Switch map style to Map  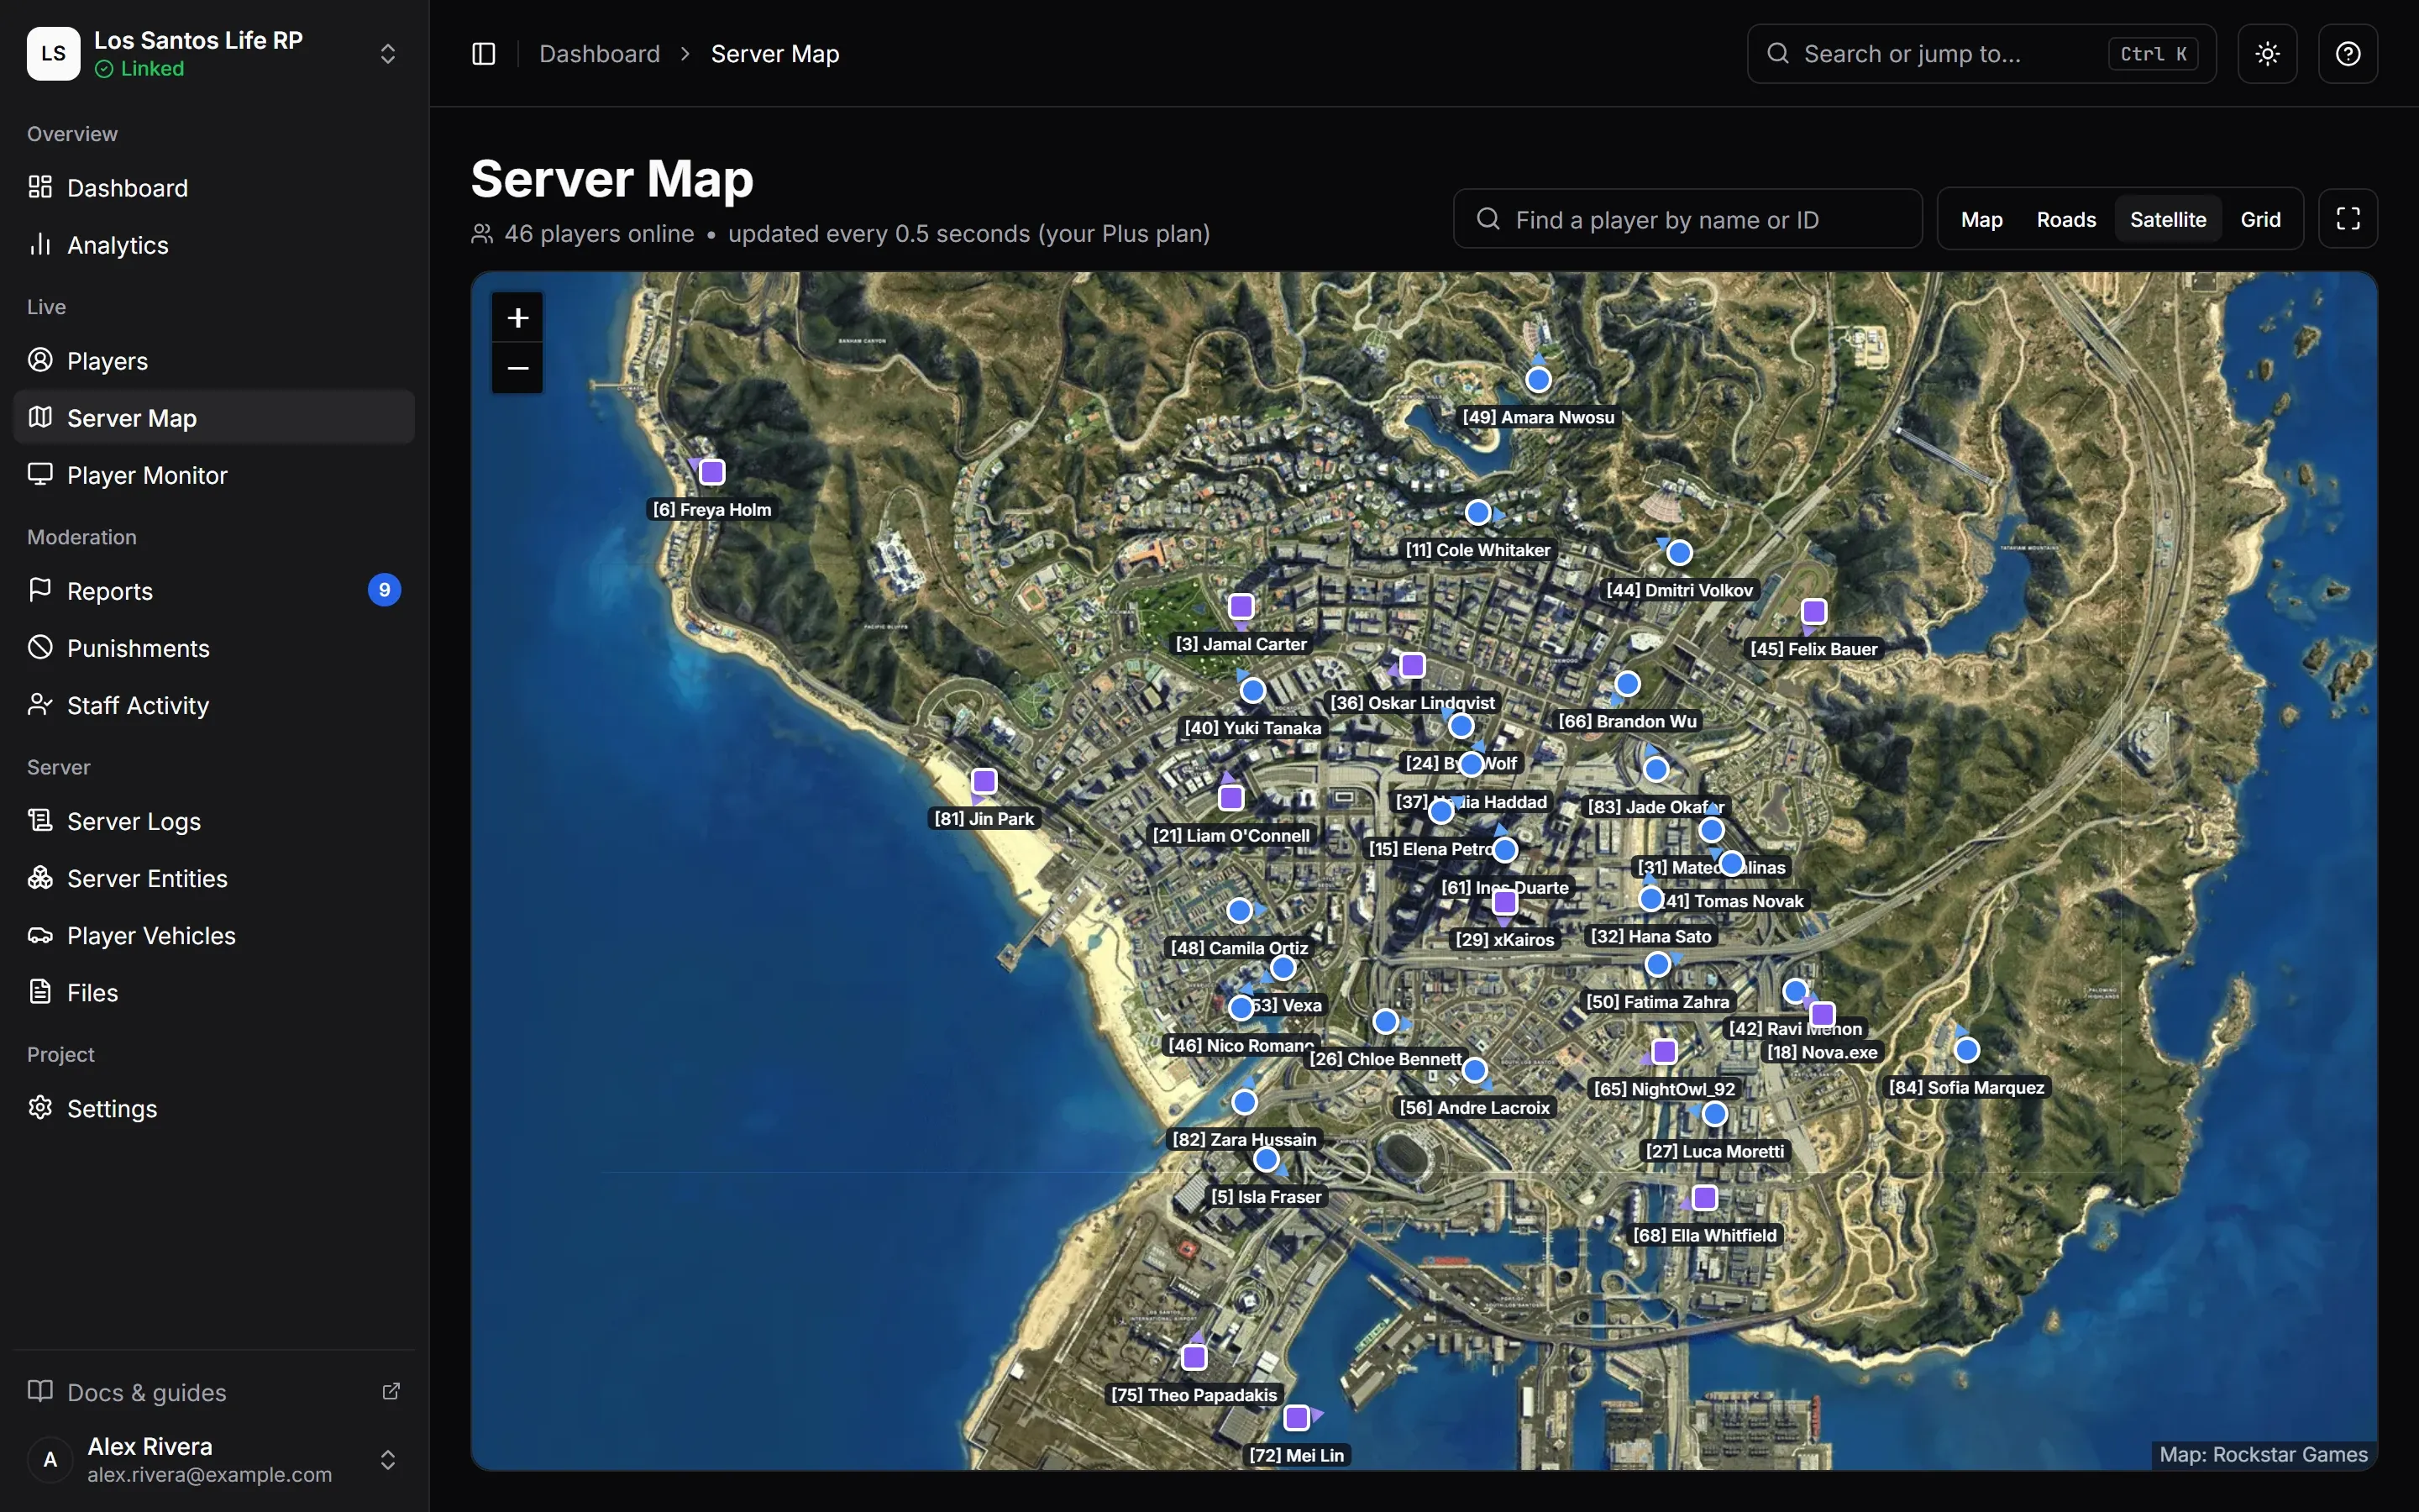point(1981,220)
